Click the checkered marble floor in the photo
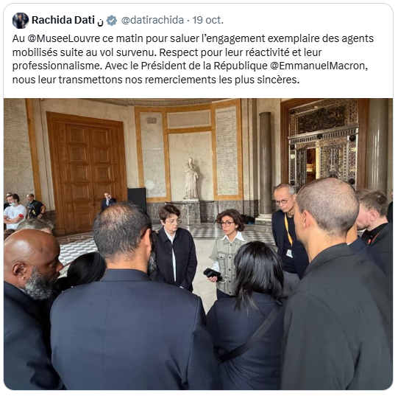398x396 pixels. [x=77, y=249]
